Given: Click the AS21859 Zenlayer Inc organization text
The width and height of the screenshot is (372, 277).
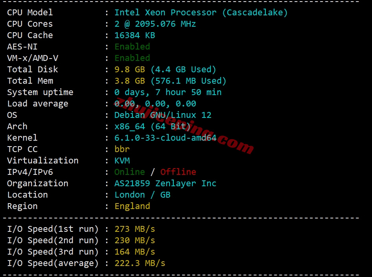Looking at the screenshot, I should (x=165, y=183).
